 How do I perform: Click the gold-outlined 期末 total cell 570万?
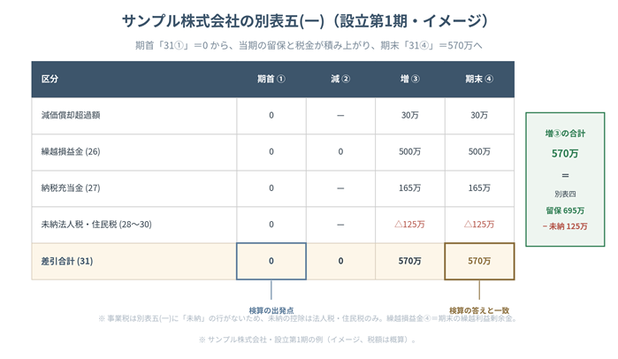coord(479,261)
